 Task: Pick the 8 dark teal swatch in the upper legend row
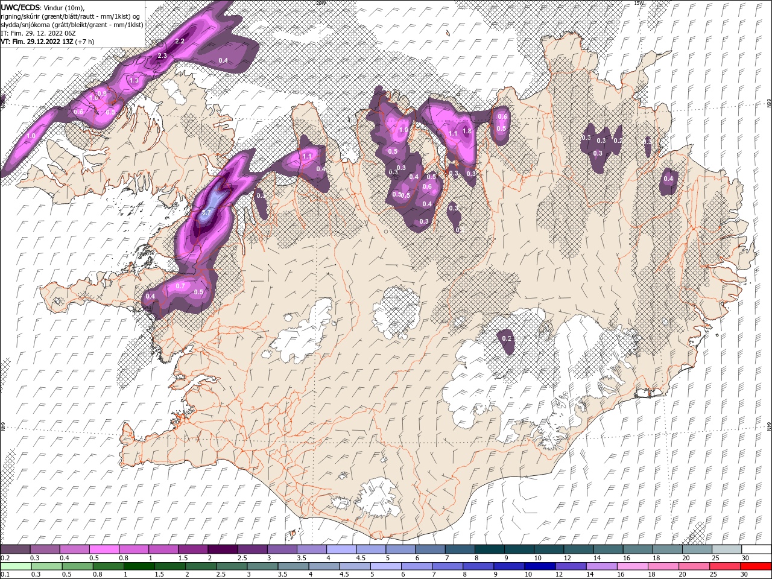[x=489, y=549]
